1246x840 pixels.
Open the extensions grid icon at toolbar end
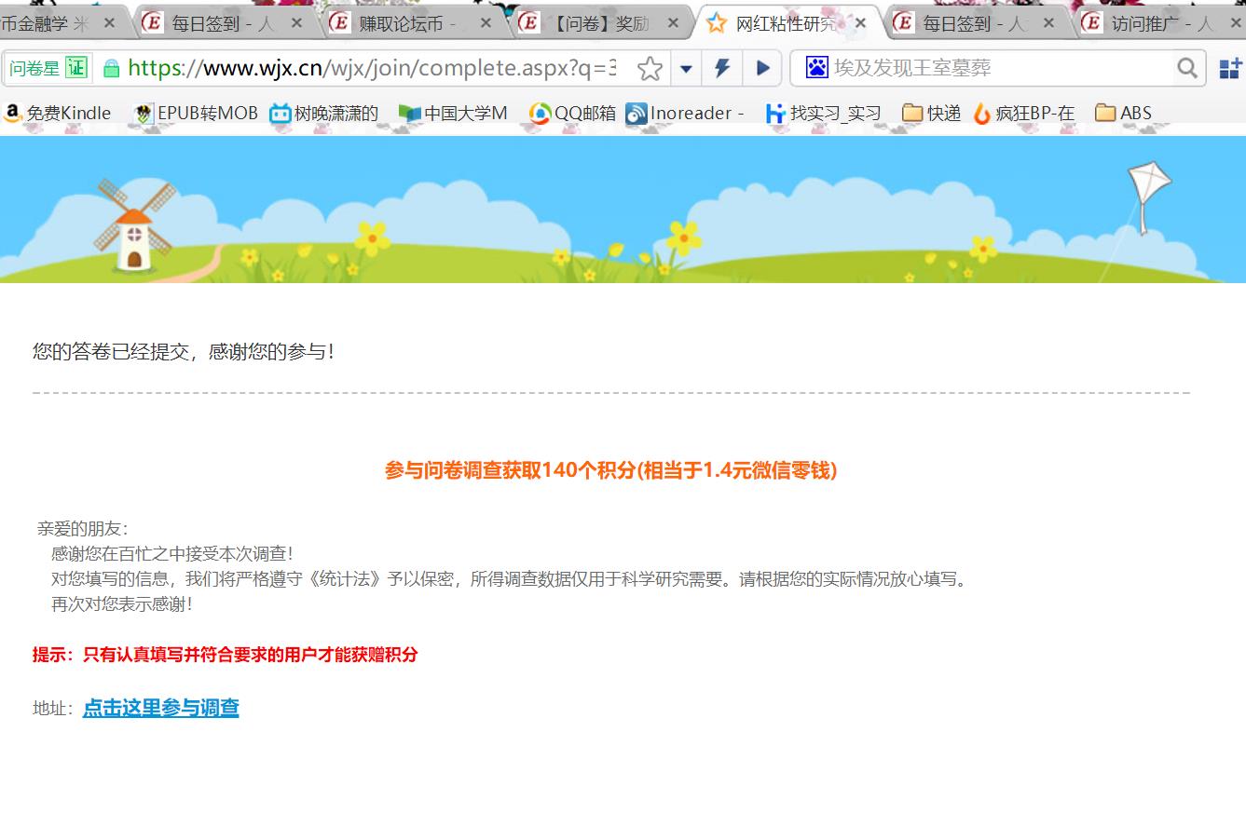(1230, 68)
